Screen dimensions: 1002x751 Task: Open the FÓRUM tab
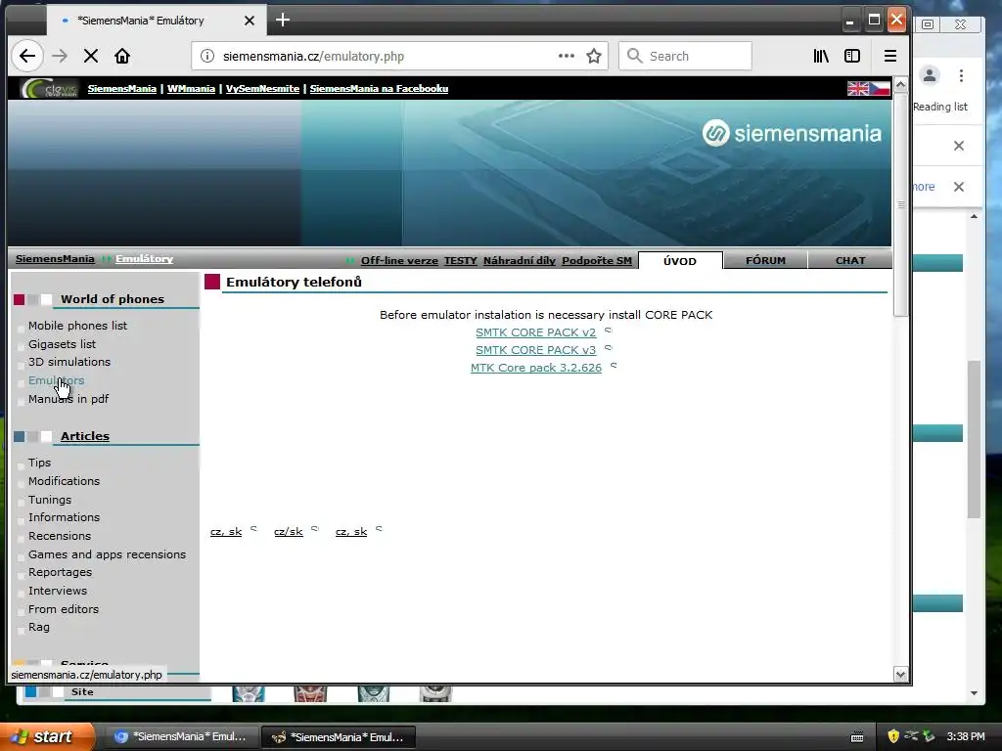coord(765,260)
